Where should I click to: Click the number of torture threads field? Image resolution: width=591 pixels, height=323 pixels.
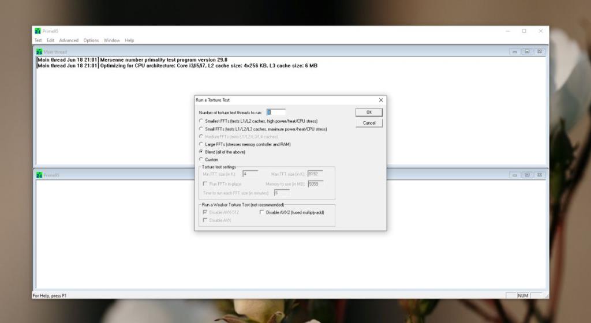click(276, 112)
